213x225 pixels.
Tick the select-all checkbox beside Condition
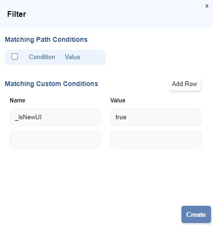pos(14,57)
